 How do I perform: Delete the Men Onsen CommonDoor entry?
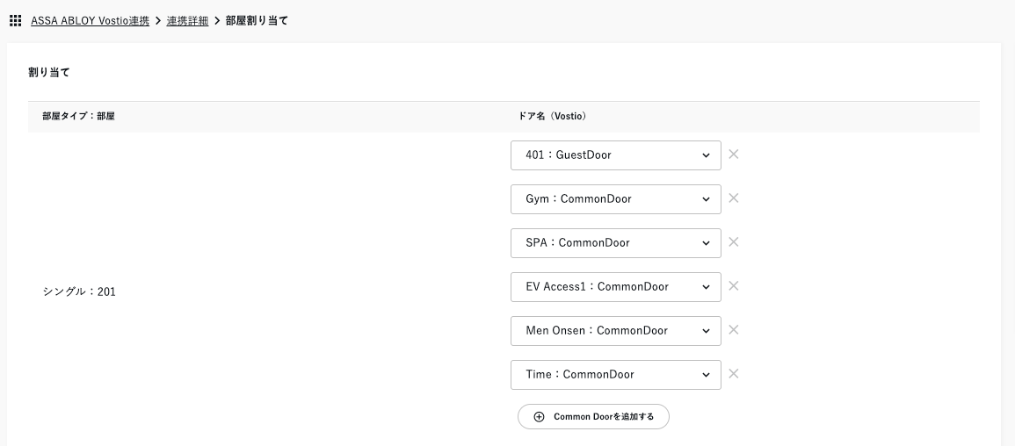734,330
